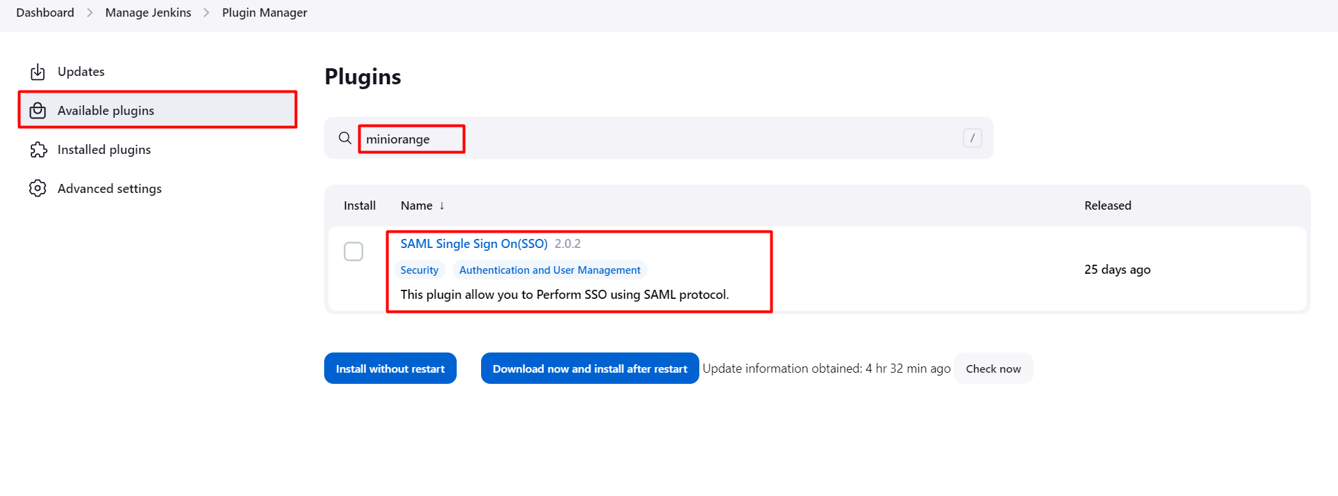Image resolution: width=1338 pixels, height=496 pixels.
Task: Filter by Authentication and User Management tag
Action: click(549, 270)
